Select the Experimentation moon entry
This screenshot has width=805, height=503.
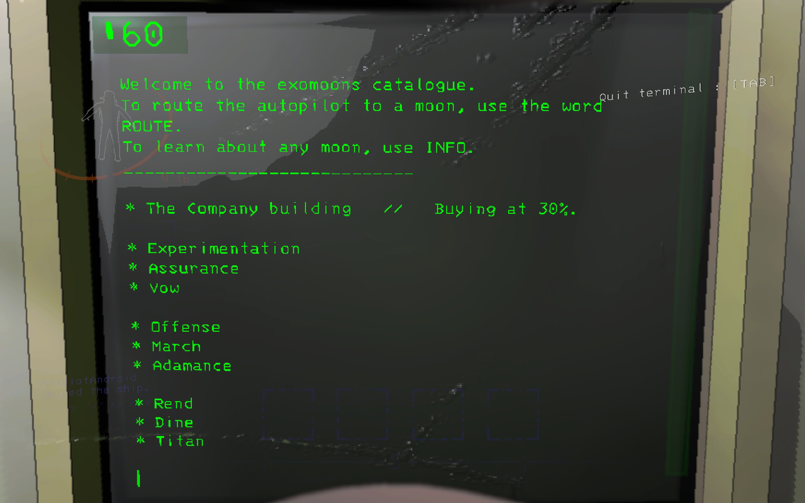[224, 249]
